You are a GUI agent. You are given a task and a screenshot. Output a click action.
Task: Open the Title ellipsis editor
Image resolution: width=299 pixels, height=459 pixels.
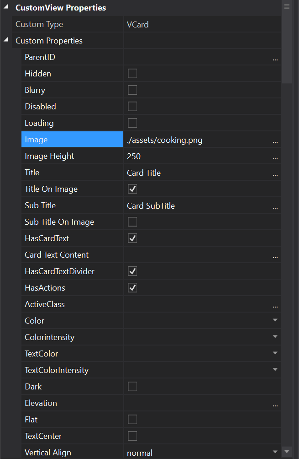tap(275, 173)
